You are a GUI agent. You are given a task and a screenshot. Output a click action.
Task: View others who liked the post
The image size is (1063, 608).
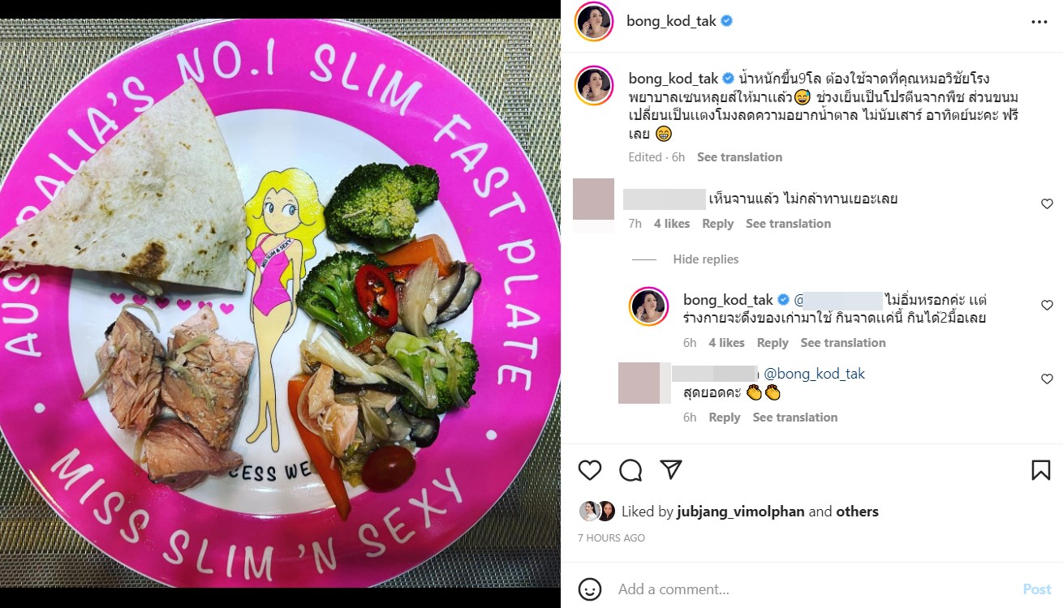coord(857,512)
